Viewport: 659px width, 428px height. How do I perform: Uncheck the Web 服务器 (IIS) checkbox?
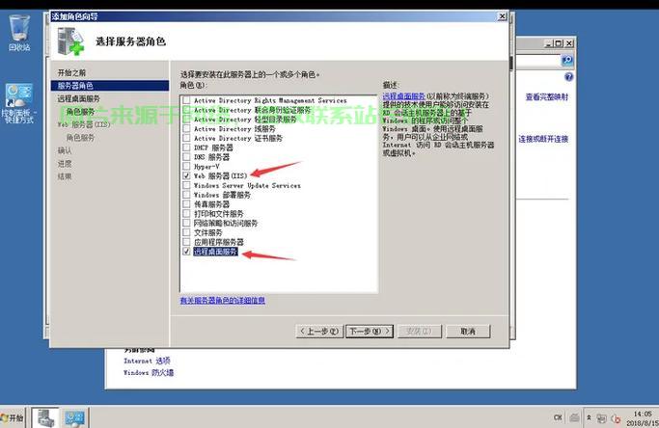pos(186,175)
